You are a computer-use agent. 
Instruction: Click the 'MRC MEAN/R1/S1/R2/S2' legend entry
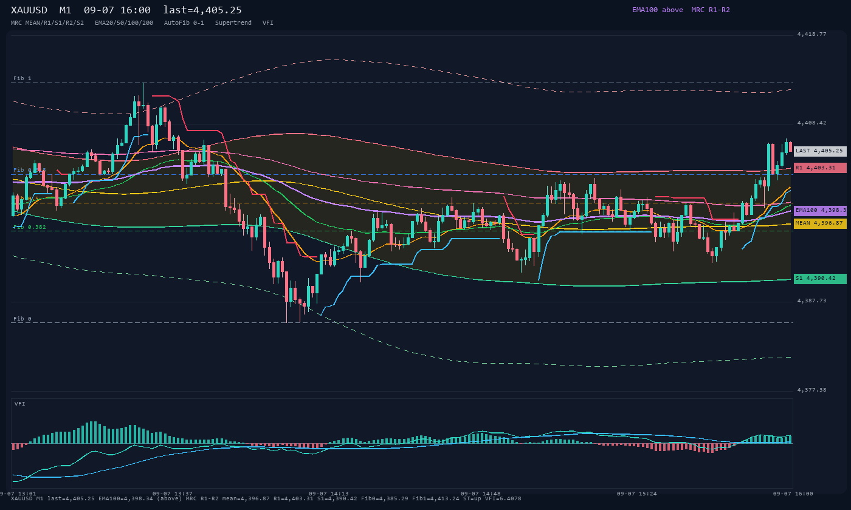[x=47, y=22]
